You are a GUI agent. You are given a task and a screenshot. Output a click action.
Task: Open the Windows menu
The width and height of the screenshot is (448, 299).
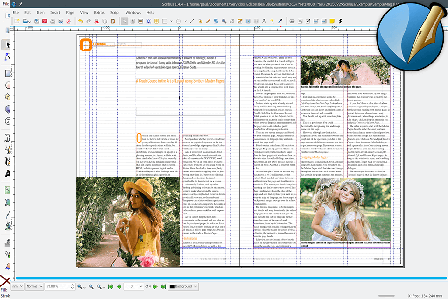pyautogui.click(x=133, y=12)
